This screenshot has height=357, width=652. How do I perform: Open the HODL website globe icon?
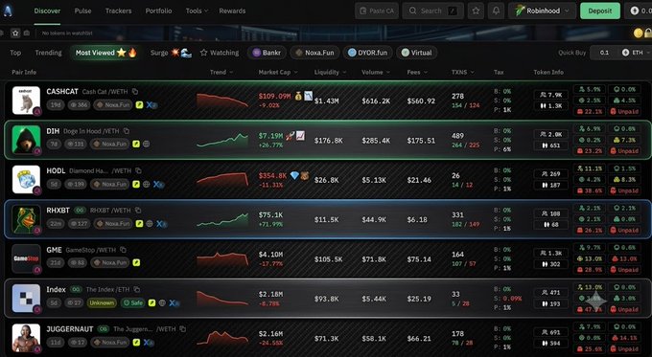147,184
